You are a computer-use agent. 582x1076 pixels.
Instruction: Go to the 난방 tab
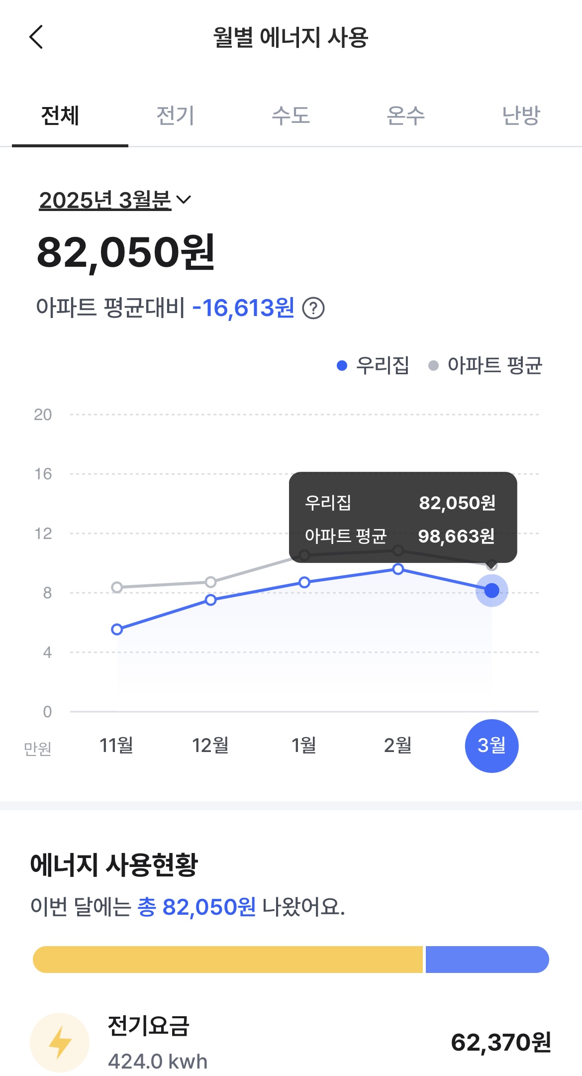521,116
